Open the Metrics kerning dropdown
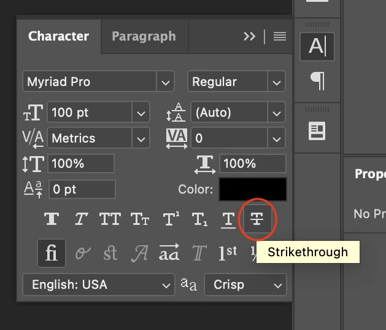 141,138
